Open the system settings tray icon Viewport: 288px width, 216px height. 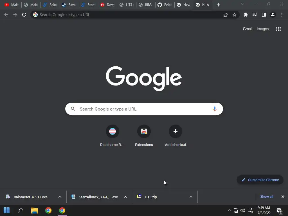[251, 210]
